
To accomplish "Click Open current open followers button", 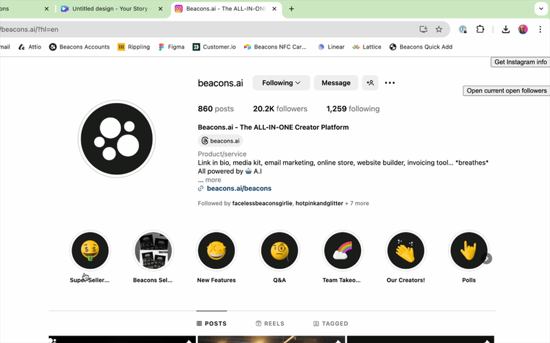I will click(x=507, y=91).
